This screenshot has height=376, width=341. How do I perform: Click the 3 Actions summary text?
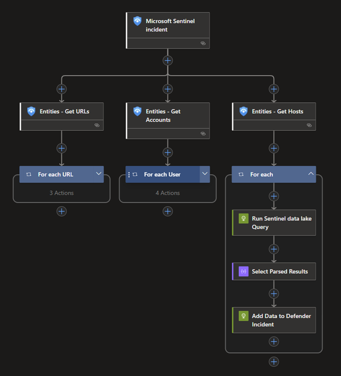click(x=61, y=193)
